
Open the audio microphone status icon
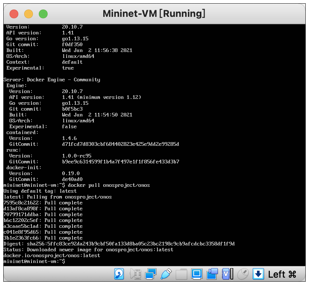pos(135,274)
